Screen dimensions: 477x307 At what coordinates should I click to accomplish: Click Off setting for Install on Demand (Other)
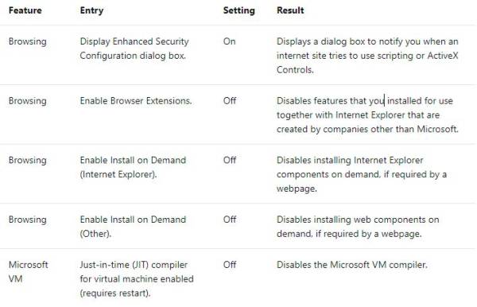230,220
